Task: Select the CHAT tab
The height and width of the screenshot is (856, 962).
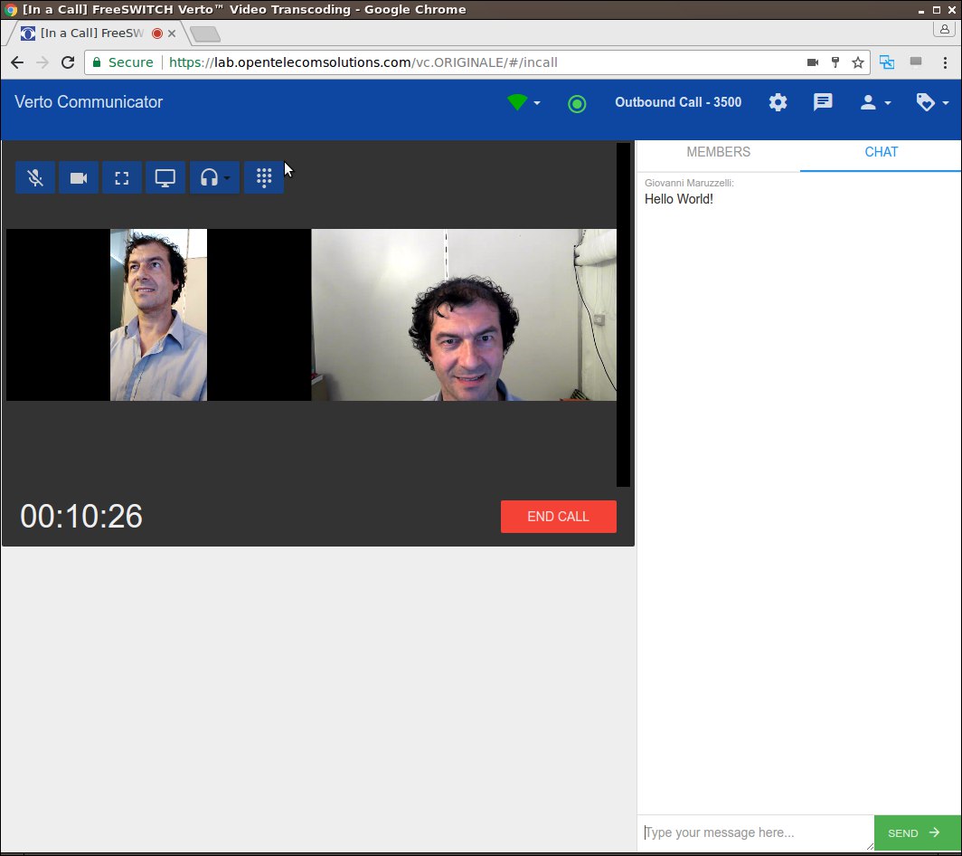Action: click(881, 152)
